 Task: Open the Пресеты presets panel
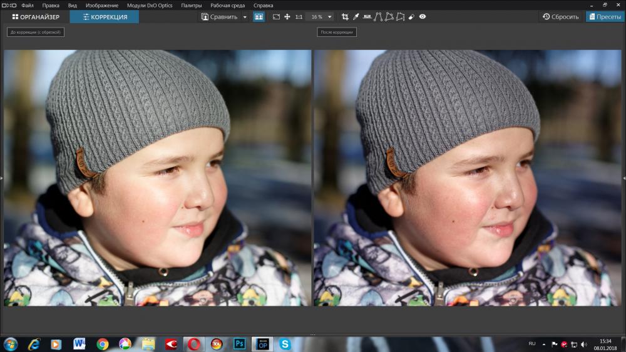point(605,17)
